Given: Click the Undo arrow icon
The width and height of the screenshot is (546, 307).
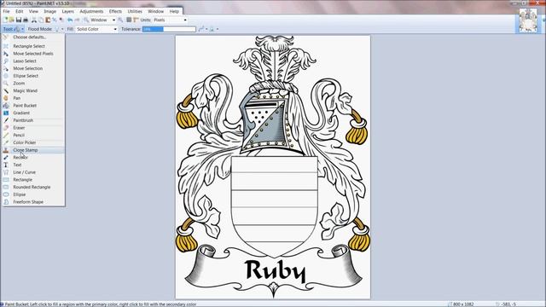Looking at the screenshot, I should coord(70,20).
